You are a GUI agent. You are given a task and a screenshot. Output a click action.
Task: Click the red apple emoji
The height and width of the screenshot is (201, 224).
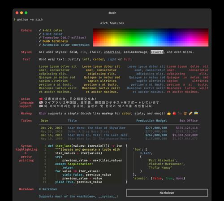click(x=174, y=114)
